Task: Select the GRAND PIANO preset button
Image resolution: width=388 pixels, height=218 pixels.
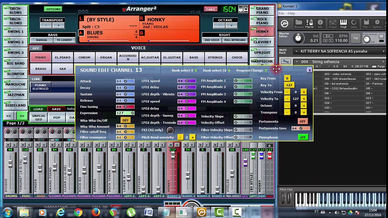Action: [262, 11]
